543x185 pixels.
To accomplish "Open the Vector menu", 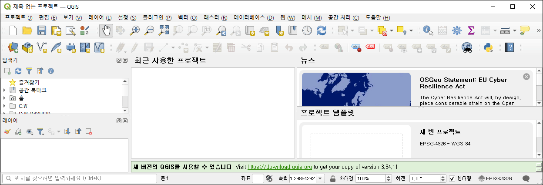I will pos(188,17).
